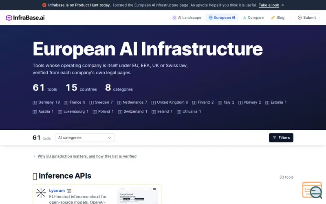Click the chevron in All categories box
This screenshot has height=204, width=326.
(110, 138)
